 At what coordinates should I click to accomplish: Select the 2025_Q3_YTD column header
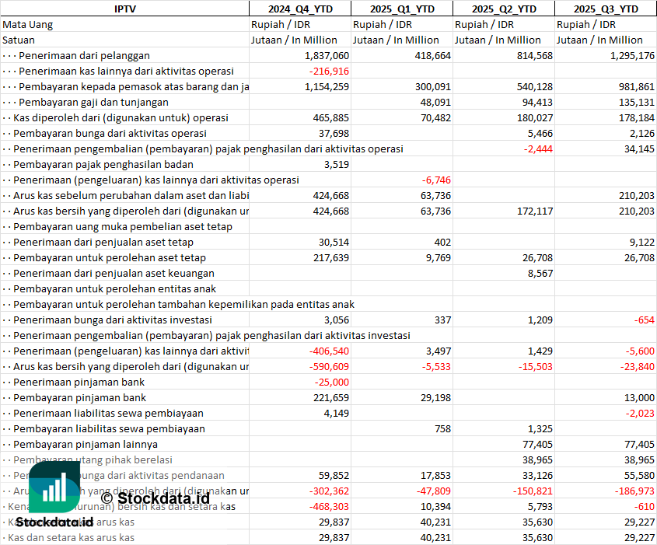(606, 9)
